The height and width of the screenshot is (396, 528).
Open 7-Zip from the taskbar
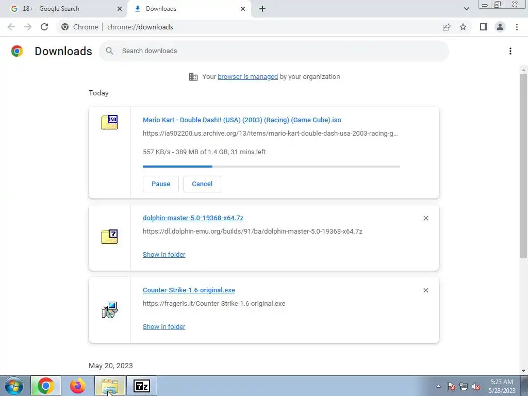[142, 386]
